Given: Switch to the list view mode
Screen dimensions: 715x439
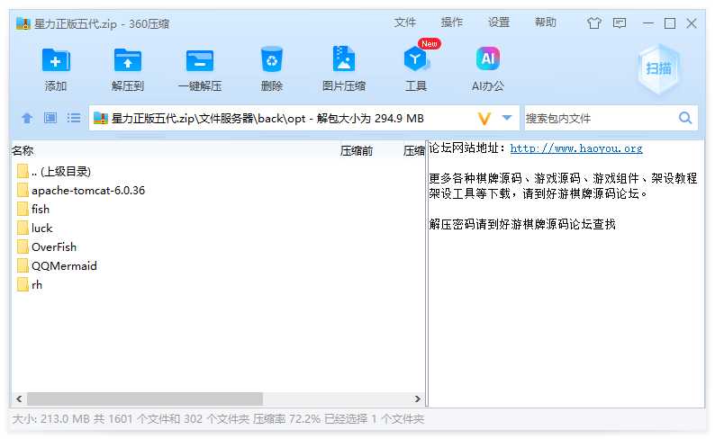Looking at the screenshot, I should tap(74, 118).
